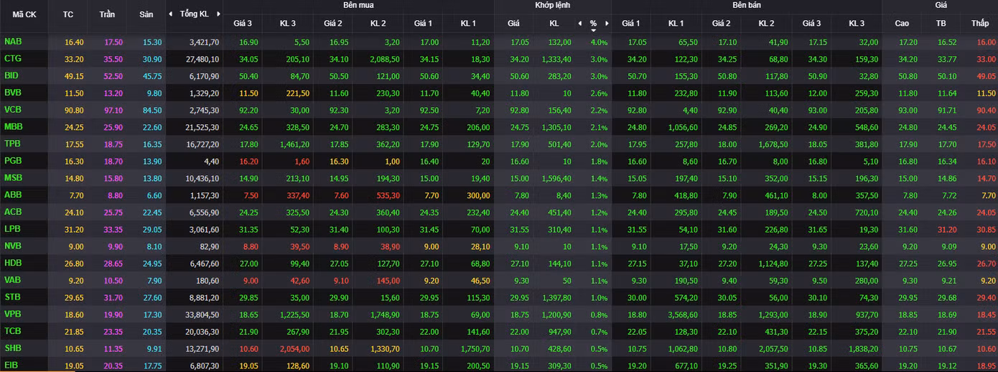The height and width of the screenshot is (372, 998).
Task: Click BID reference price 49.15
Action: pyautogui.click(x=74, y=75)
